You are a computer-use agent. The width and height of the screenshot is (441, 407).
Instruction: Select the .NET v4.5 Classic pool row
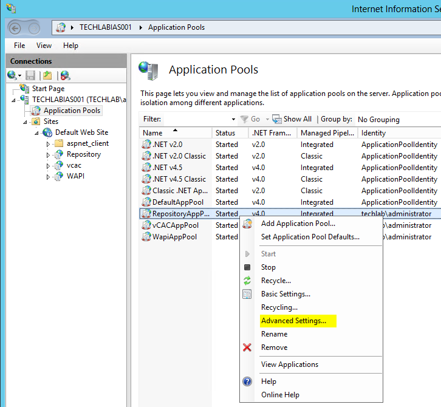pyautogui.click(x=290, y=179)
